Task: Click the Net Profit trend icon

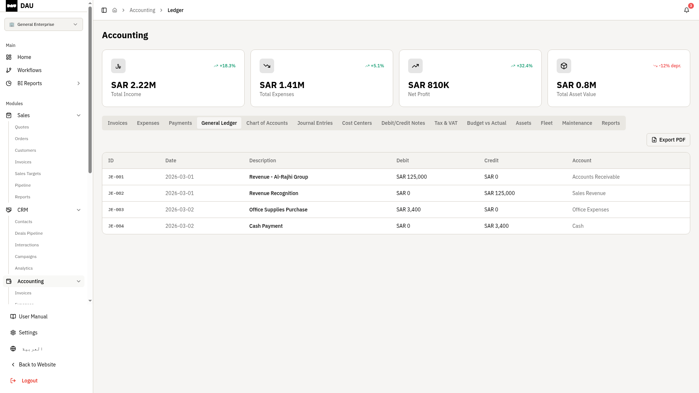Action: click(x=415, y=66)
